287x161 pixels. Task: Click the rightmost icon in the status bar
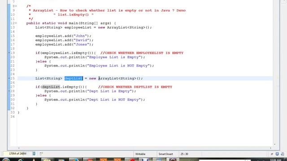(283, 154)
